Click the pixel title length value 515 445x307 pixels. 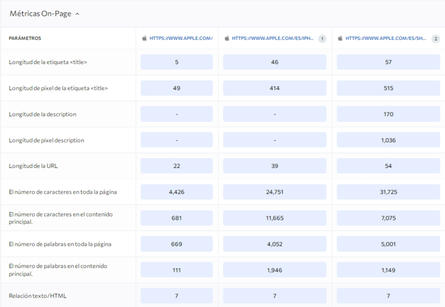(x=388, y=88)
